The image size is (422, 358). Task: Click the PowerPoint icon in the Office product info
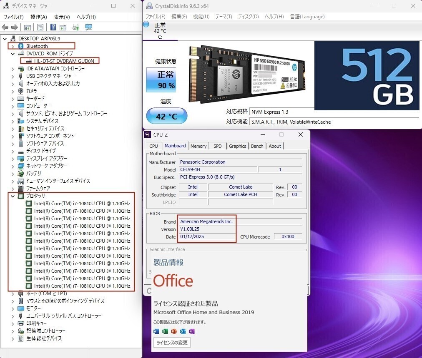174,331
